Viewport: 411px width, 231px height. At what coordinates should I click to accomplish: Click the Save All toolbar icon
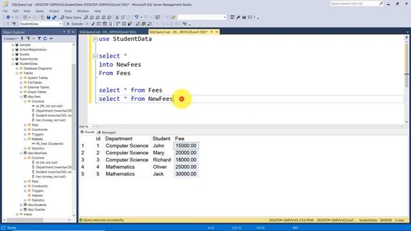[54, 17]
